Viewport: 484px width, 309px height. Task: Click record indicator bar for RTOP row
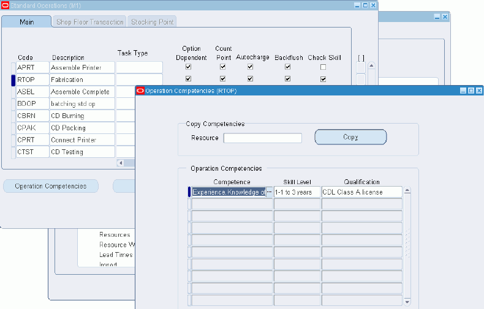click(13, 80)
